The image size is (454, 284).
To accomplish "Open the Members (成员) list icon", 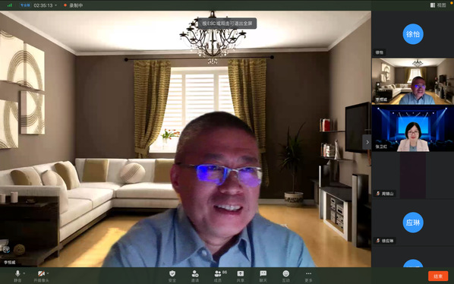I will 218,276.
